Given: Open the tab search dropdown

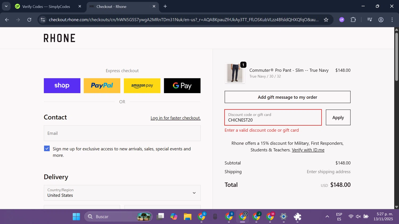Looking at the screenshot, I should click(x=6, y=6).
